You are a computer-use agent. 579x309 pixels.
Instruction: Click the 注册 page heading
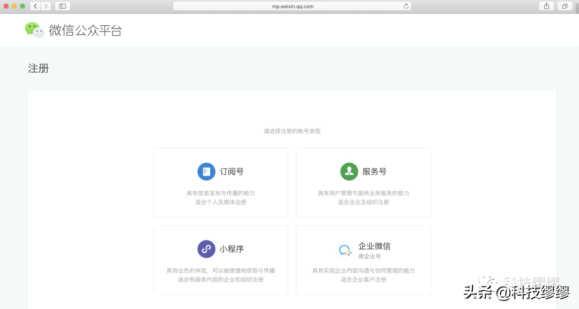click(x=38, y=69)
